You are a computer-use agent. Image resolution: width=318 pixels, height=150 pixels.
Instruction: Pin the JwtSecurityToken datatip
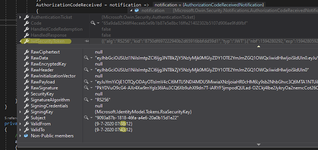(x=87, y=41)
